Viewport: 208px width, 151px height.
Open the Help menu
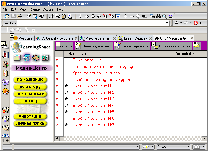60,9
